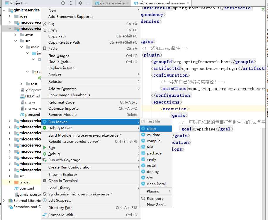
Task: Select Copy Path menu entry
Action: pos(91,36)
